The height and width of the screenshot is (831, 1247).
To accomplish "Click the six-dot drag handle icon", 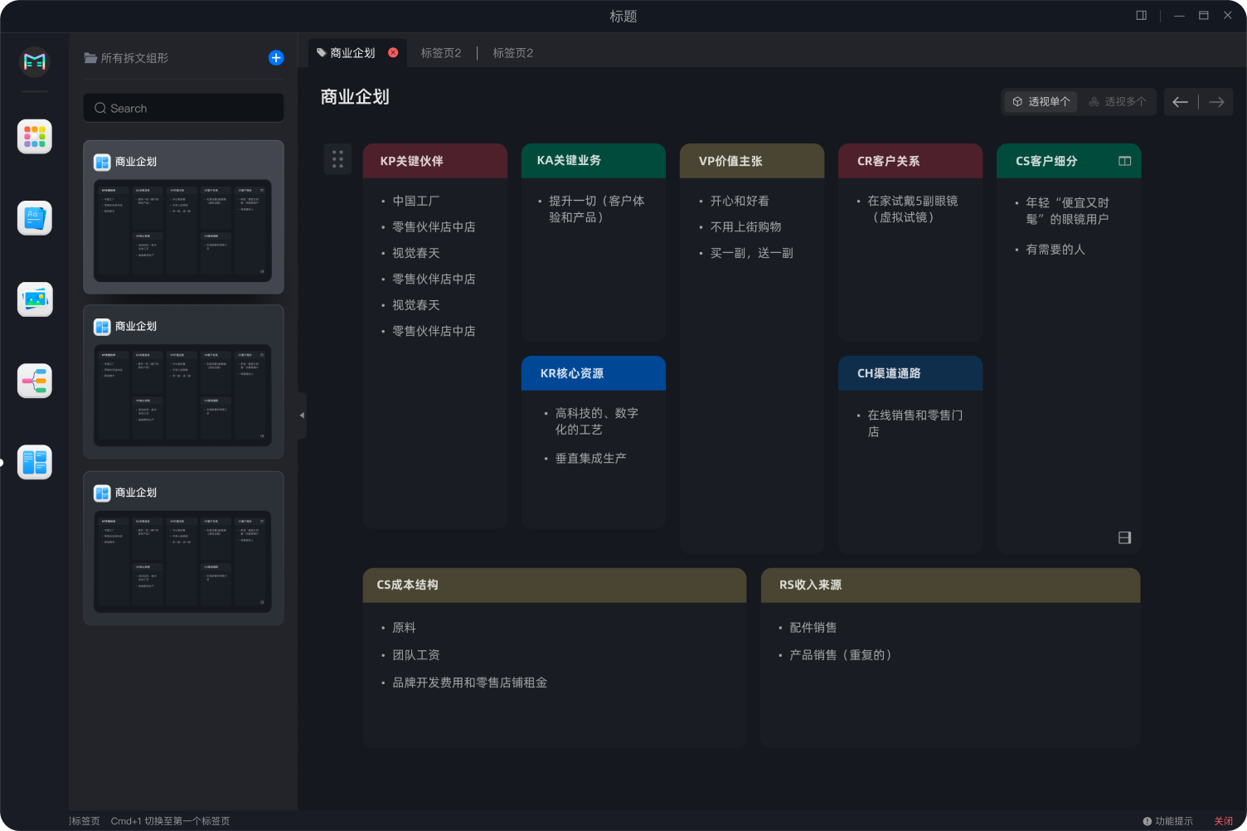I will click(x=337, y=159).
